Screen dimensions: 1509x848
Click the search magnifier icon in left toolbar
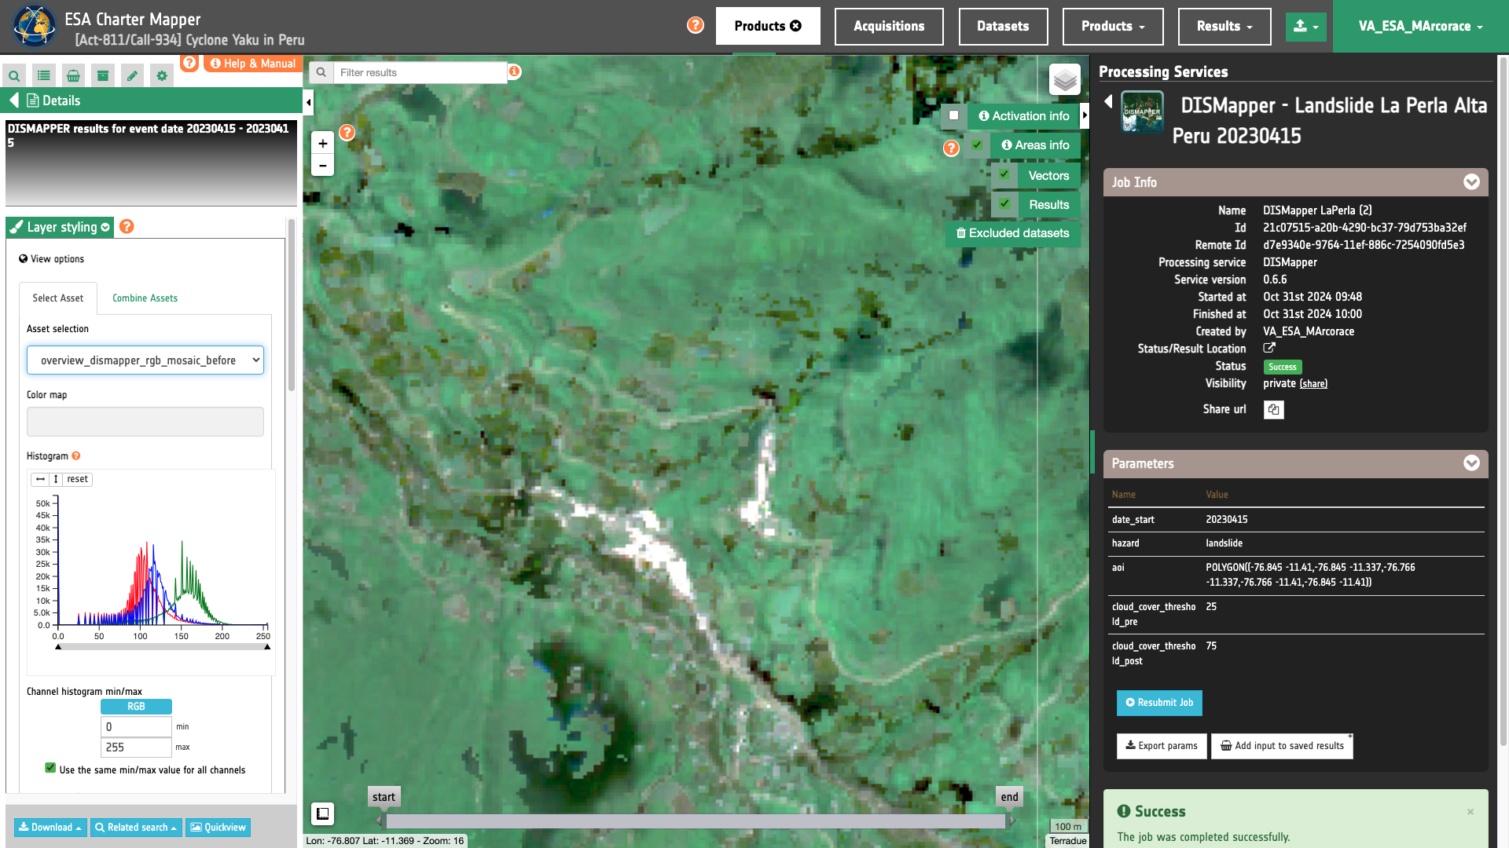coord(14,76)
